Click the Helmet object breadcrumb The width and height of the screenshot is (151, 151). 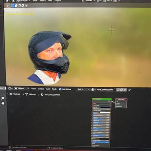pyautogui.click(x=15, y=94)
